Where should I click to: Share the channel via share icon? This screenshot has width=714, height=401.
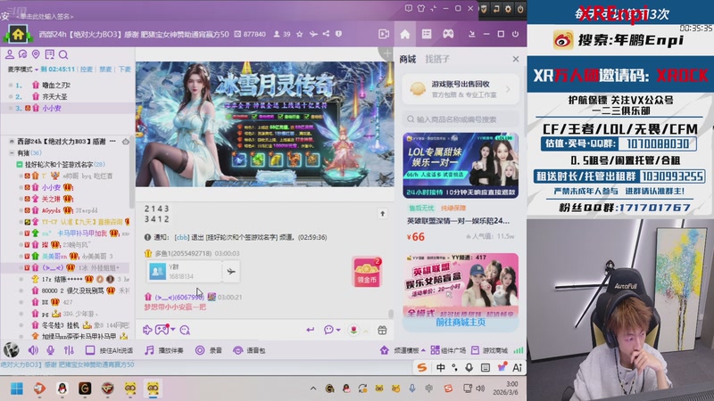[326, 34]
